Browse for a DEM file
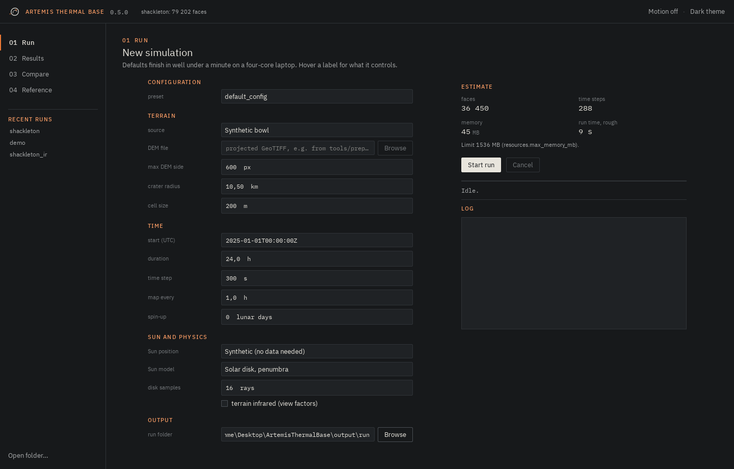Viewport: 734px width, 469px height. pos(395,148)
